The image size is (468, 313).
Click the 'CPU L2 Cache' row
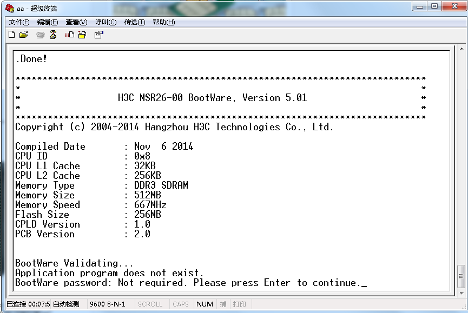pyautogui.click(x=88, y=176)
